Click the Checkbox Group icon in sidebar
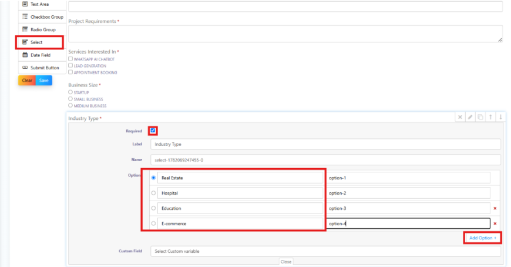511x267 pixels. (25, 16)
